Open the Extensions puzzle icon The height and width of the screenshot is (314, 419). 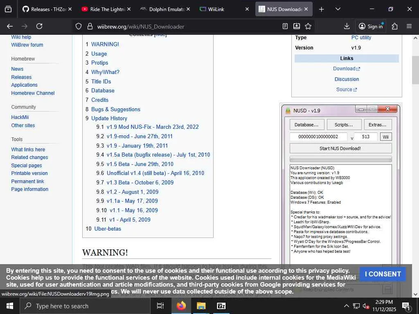pyautogui.click(x=395, y=26)
